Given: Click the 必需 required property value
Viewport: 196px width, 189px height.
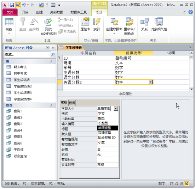Looking at the screenshot, I should pyautogui.click(x=107, y=150).
